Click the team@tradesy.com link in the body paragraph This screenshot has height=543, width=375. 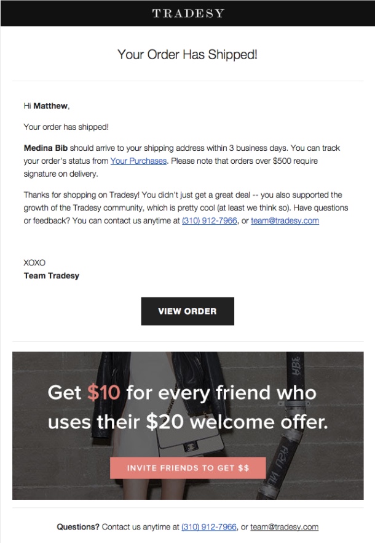285,220
